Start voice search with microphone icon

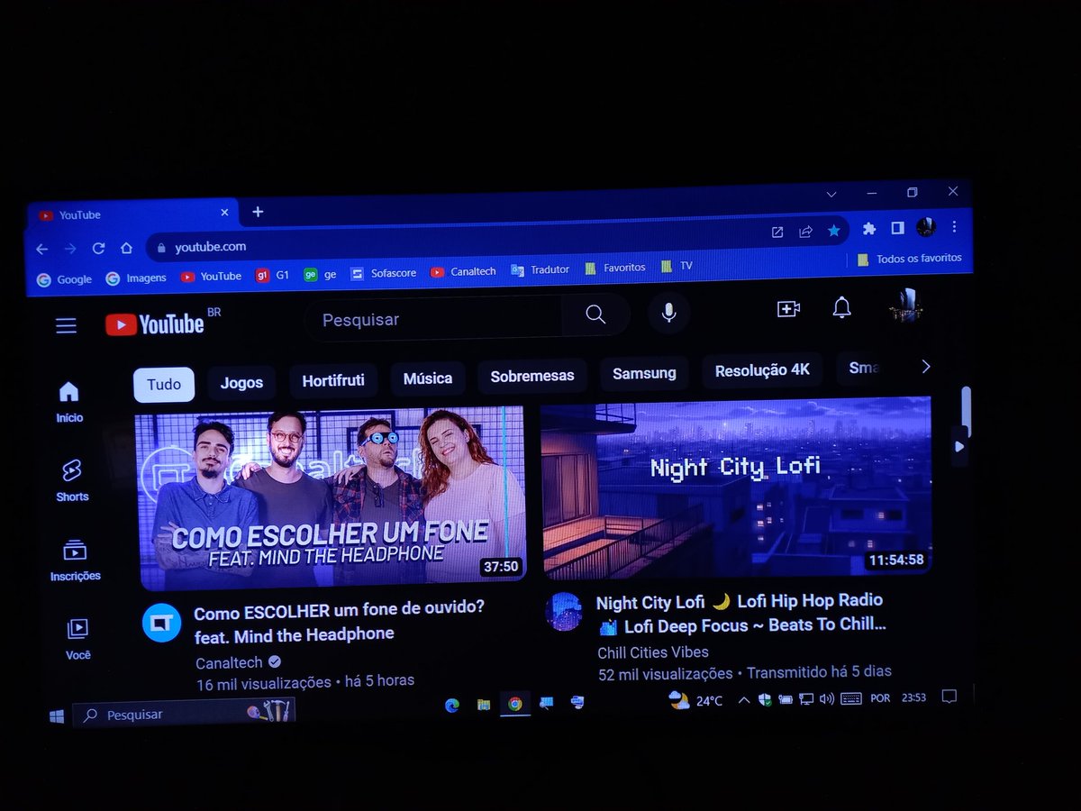pyautogui.click(x=668, y=312)
